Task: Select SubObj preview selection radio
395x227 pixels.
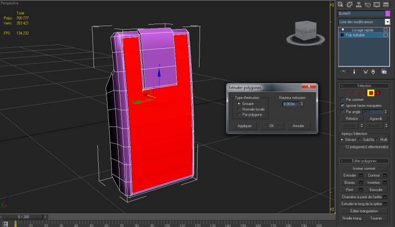Action: pyautogui.click(x=360, y=139)
